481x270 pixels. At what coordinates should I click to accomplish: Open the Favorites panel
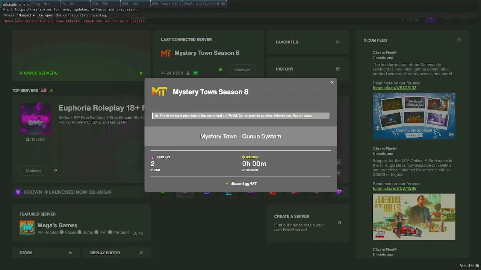308,42
